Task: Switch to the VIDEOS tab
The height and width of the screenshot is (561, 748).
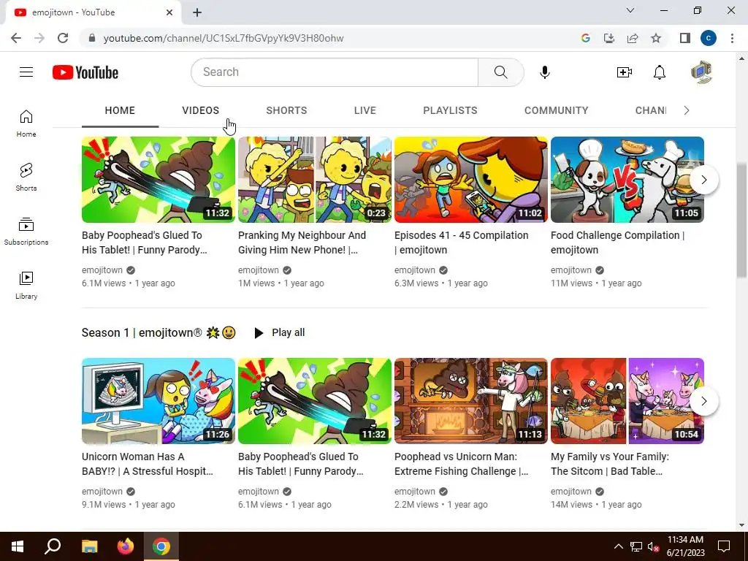Action: [x=200, y=111]
